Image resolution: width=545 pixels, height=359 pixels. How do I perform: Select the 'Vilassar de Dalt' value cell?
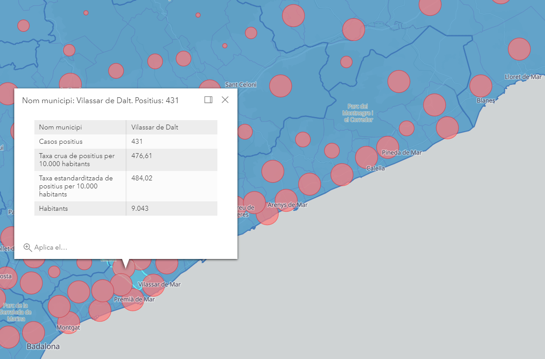pyautogui.click(x=172, y=127)
